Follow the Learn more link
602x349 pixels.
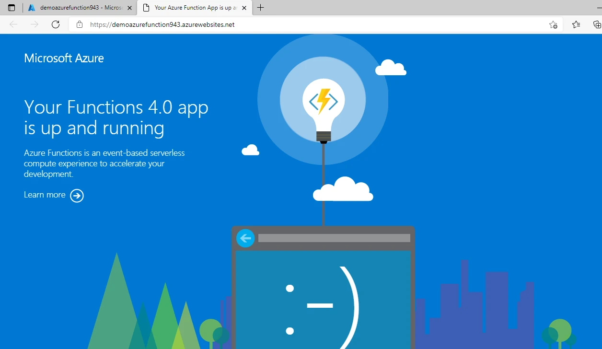[x=44, y=195]
